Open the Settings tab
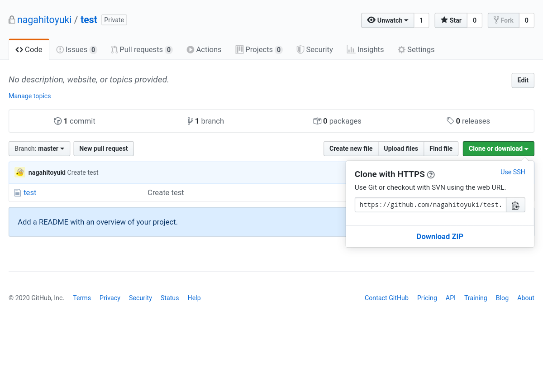The image size is (543, 388). [x=416, y=50]
